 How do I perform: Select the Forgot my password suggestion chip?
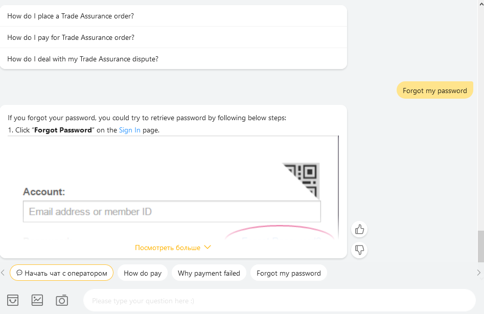tap(289, 273)
